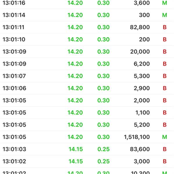The height and width of the screenshot is (174, 174).
Task: Select the 82,800 volume trade at 13:01:11
Action: pos(87,27)
